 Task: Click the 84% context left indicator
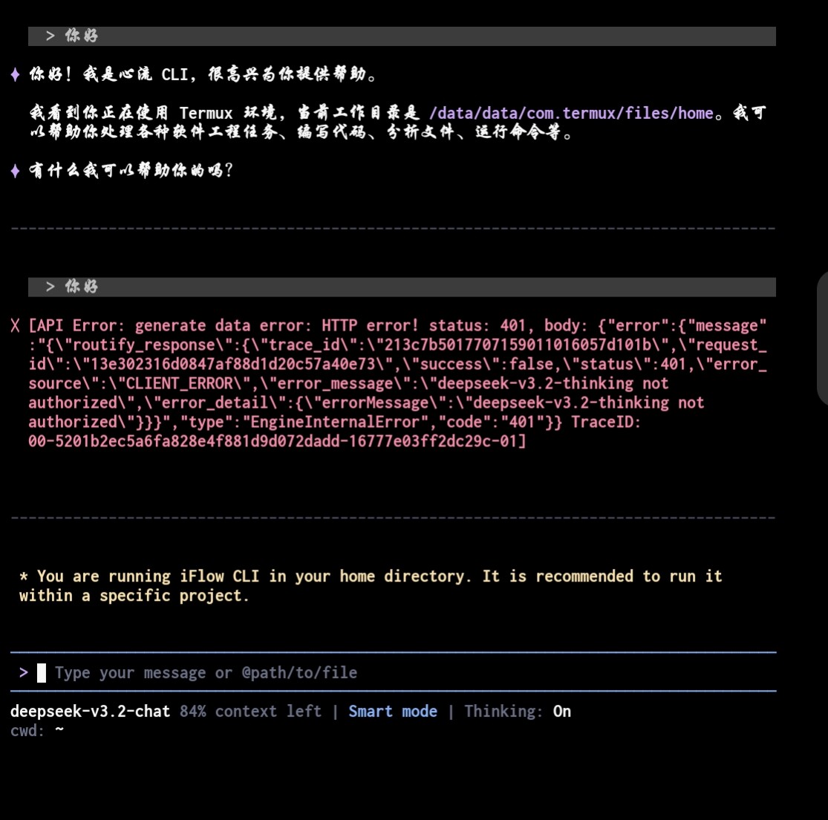(x=250, y=712)
